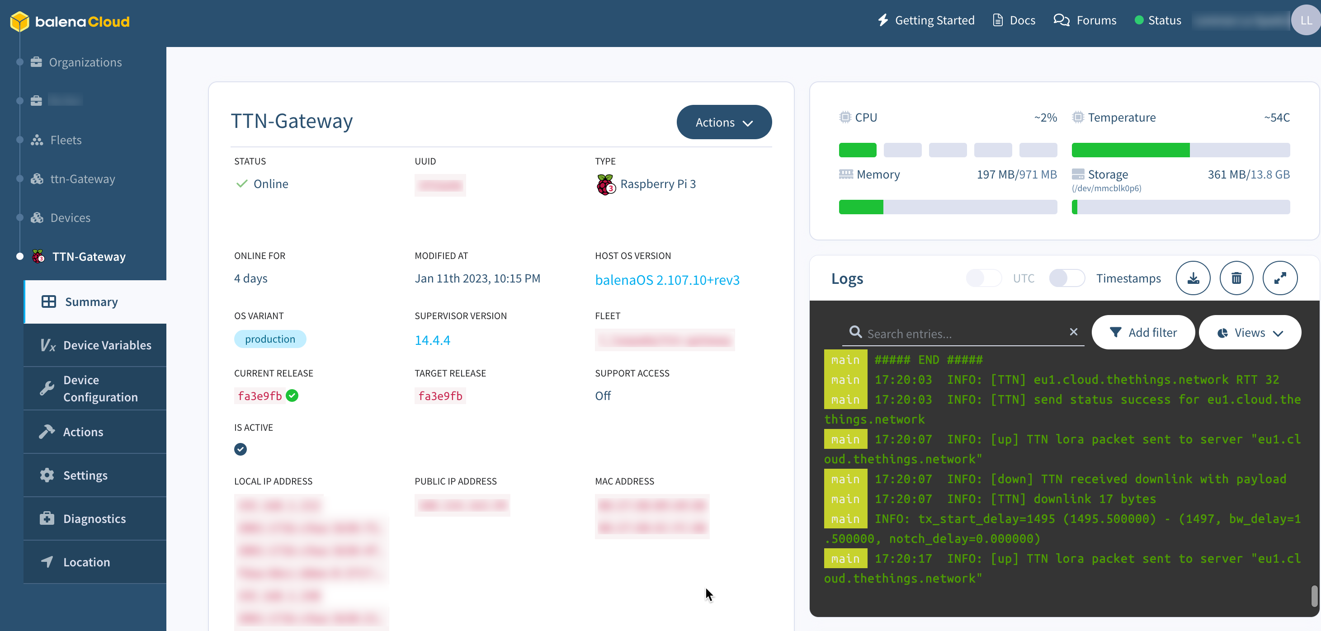Click the Devices cubes icon
This screenshot has height=631, width=1321.
(37, 218)
